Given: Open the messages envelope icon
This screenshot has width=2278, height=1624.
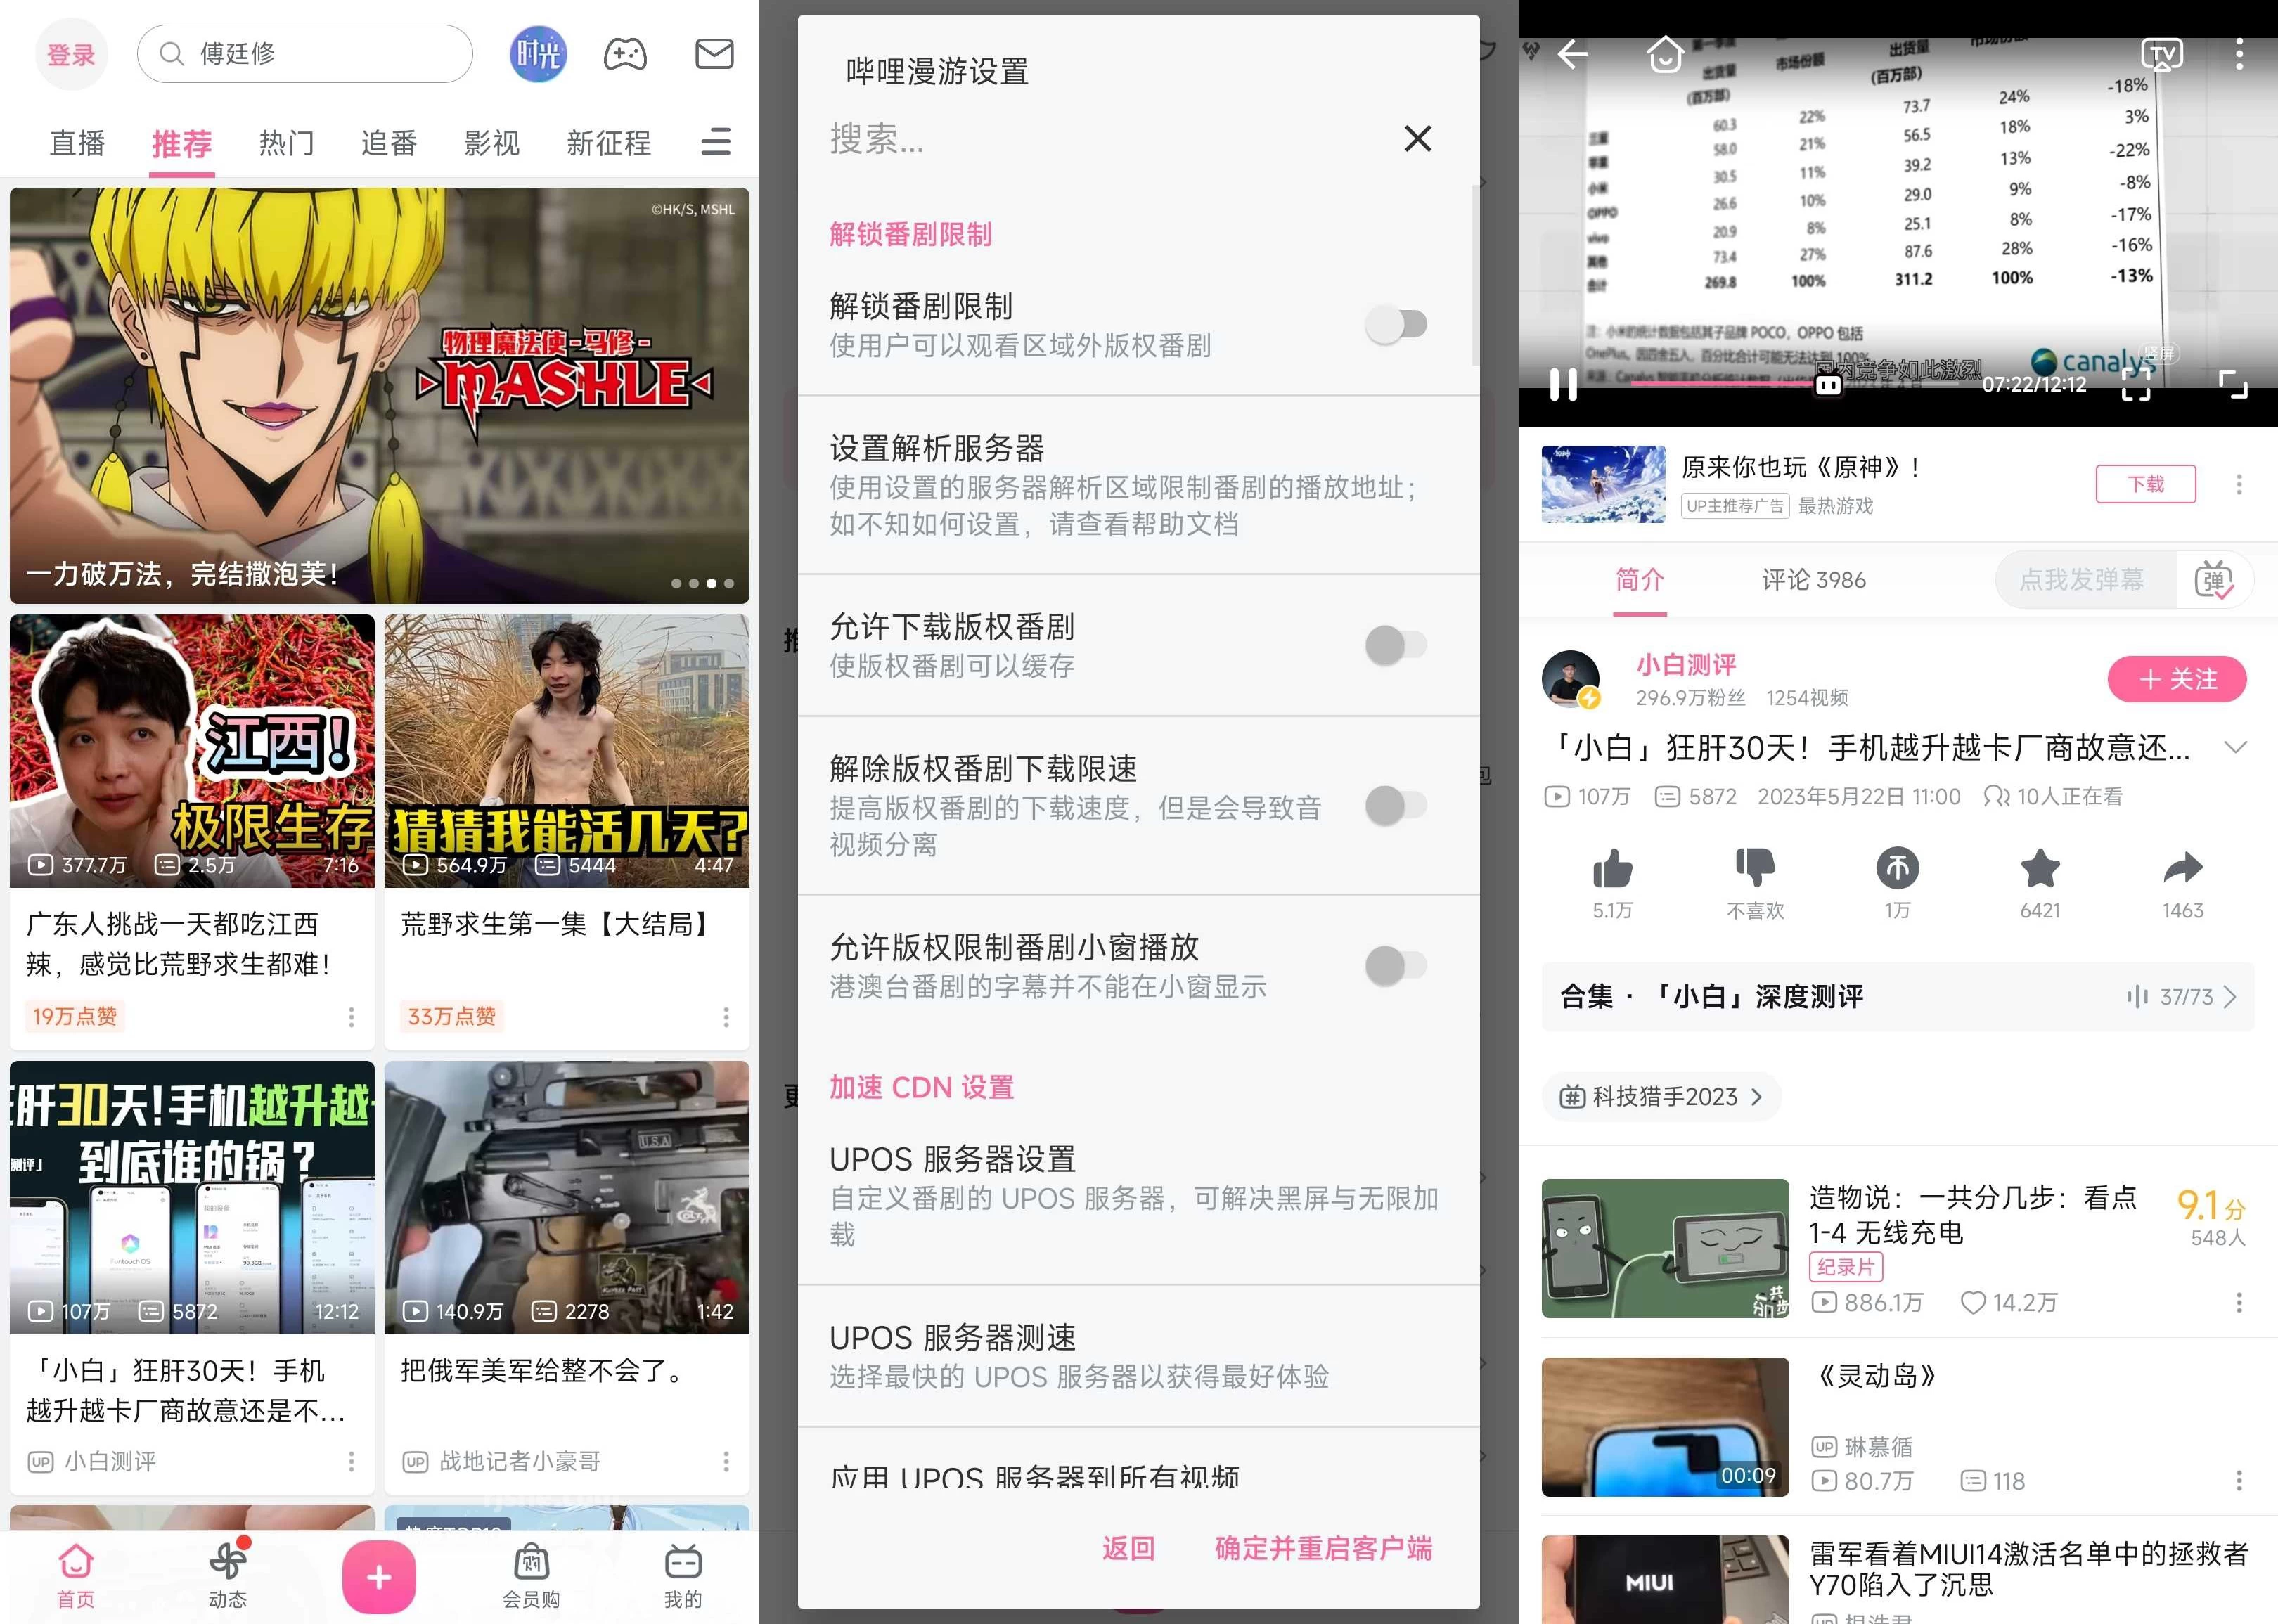Looking at the screenshot, I should pos(714,54).
